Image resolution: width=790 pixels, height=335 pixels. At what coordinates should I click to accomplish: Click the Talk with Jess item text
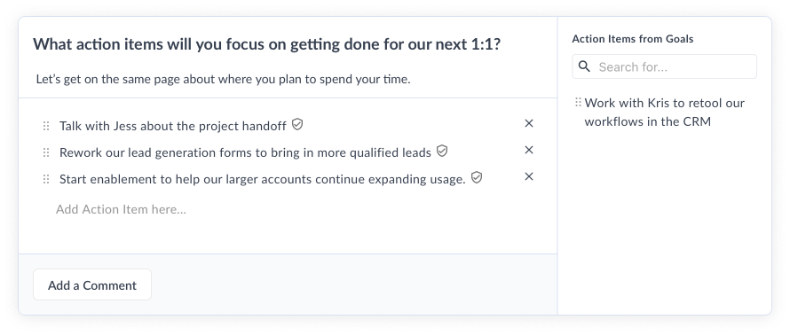173,126
